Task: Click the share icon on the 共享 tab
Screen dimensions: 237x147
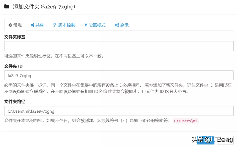Action: tap(32, 25)
